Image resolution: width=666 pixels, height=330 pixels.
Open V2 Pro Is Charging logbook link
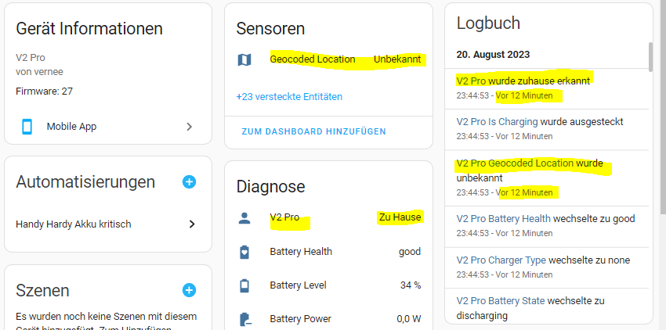[x=497, y=122]
